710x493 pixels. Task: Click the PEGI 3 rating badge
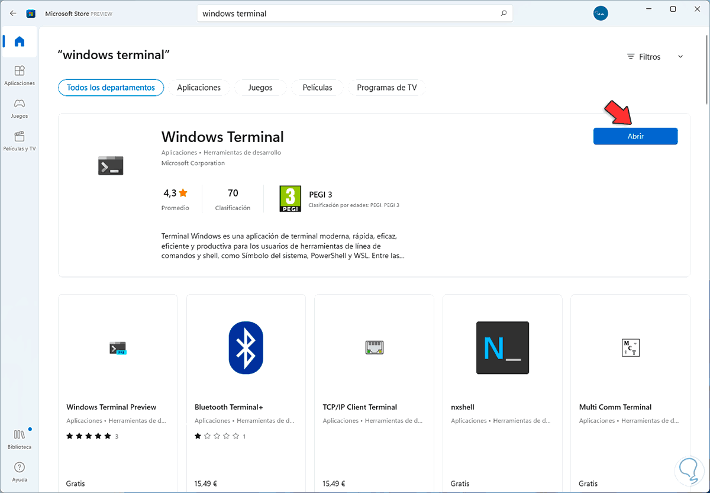coord(290,199)
